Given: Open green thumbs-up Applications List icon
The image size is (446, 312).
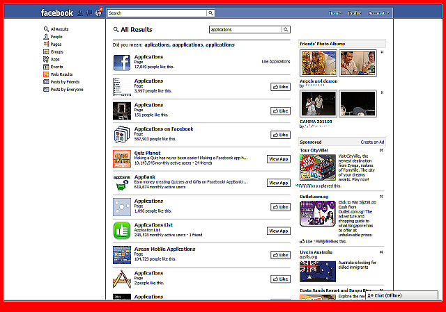Looking at the screenshot, I should coord(122,231).
